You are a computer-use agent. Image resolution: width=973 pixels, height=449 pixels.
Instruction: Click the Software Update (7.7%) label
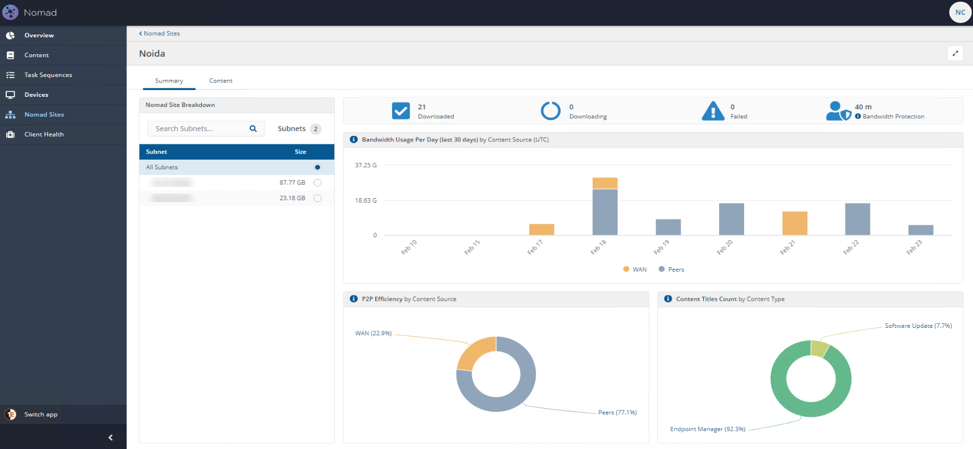pos(918,326)
